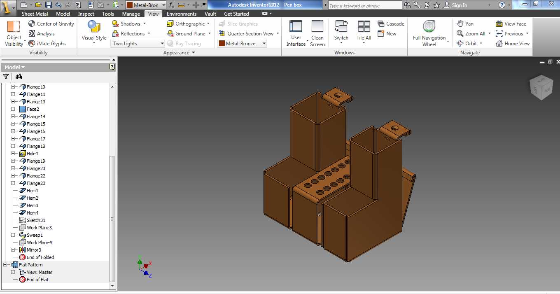Collapse the Flat Pattern node
The width and height of the screenshot is (560, 294).
(5, 265)
